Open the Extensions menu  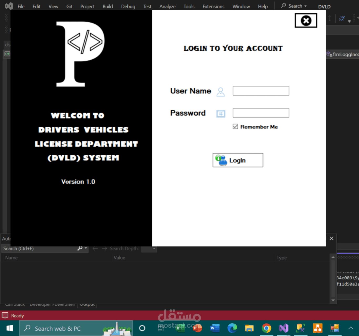coord(213,6)
